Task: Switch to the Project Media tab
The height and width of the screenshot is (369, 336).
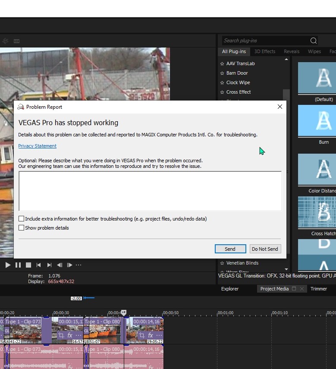Action: (274, 289)
